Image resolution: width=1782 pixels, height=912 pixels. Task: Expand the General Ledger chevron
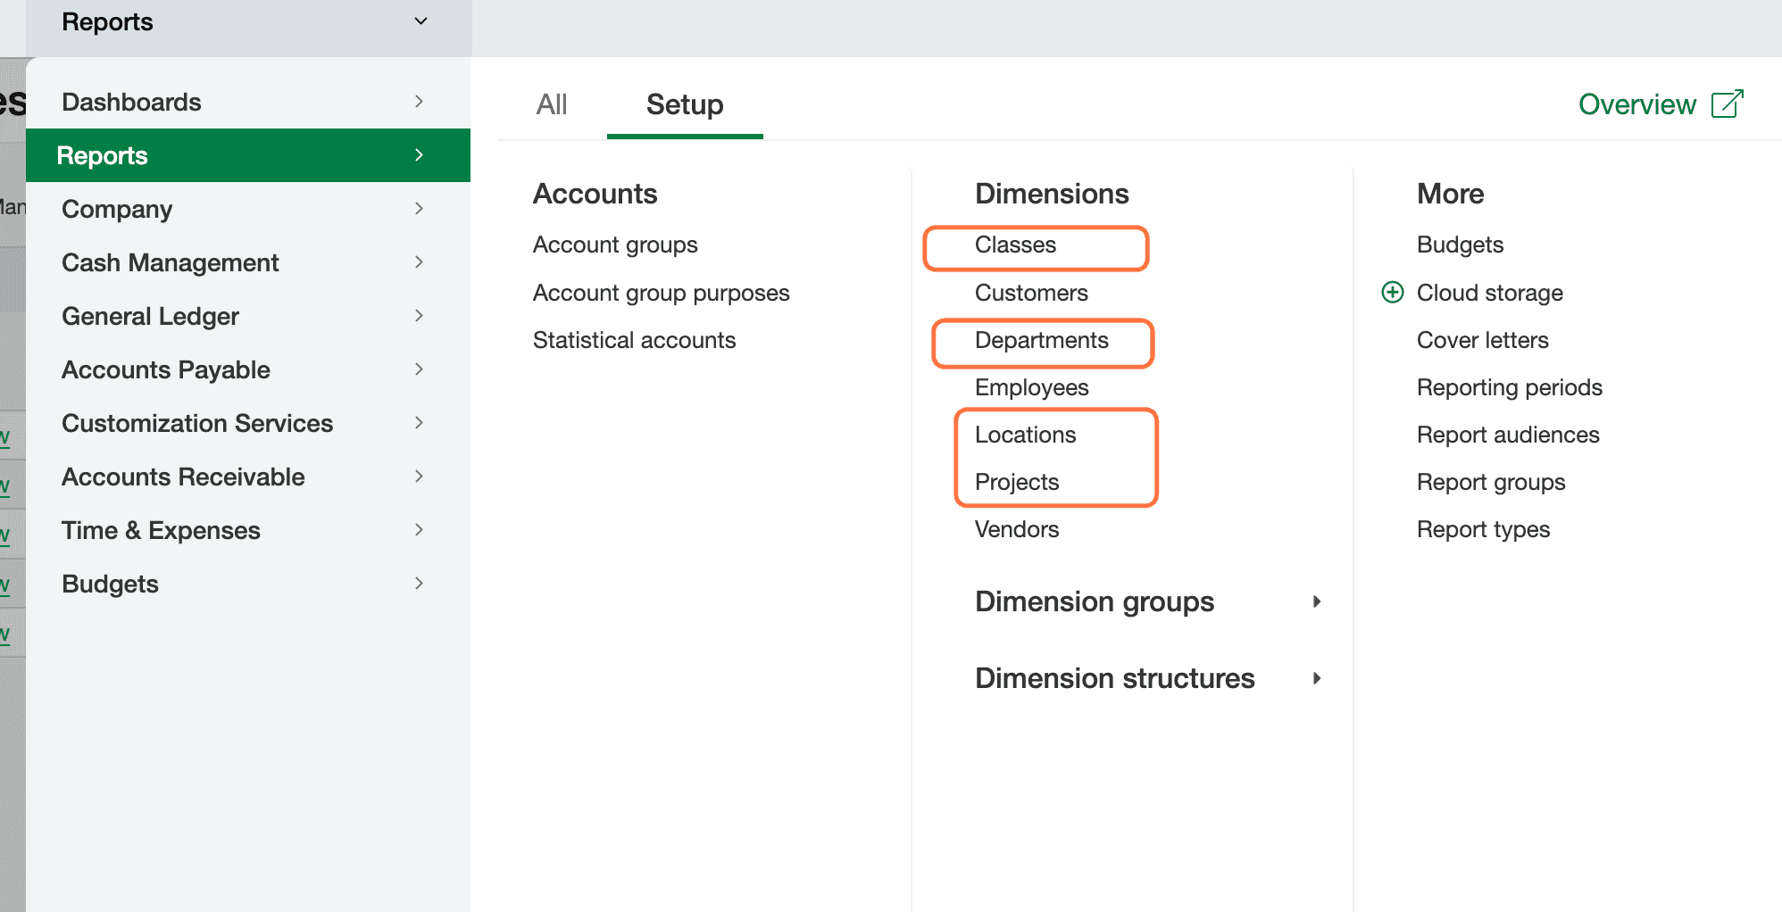pos(419,316)
